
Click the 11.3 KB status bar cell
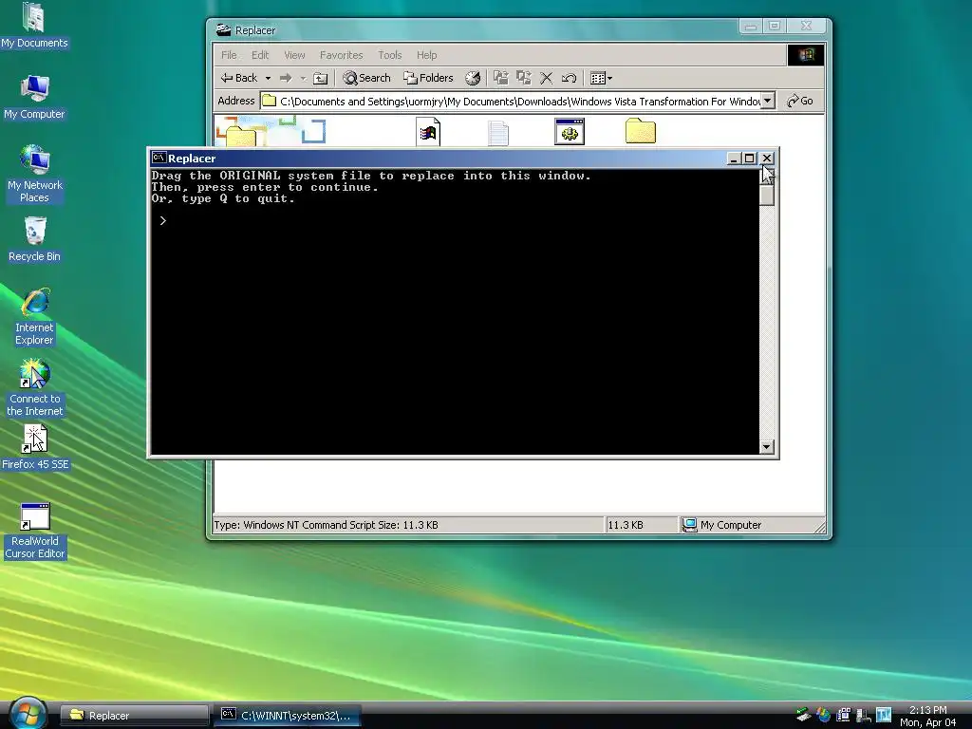[x=641, y=525]
